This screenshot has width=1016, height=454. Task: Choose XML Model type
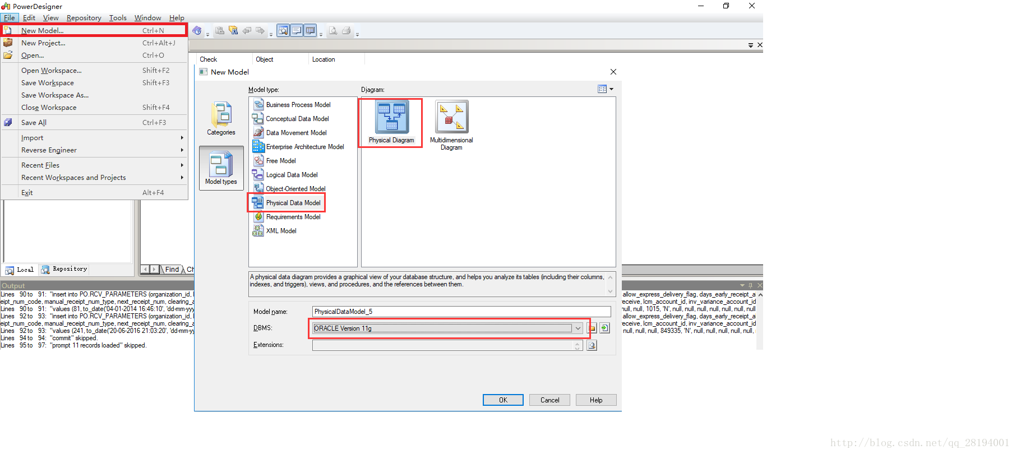pos(275,231)
